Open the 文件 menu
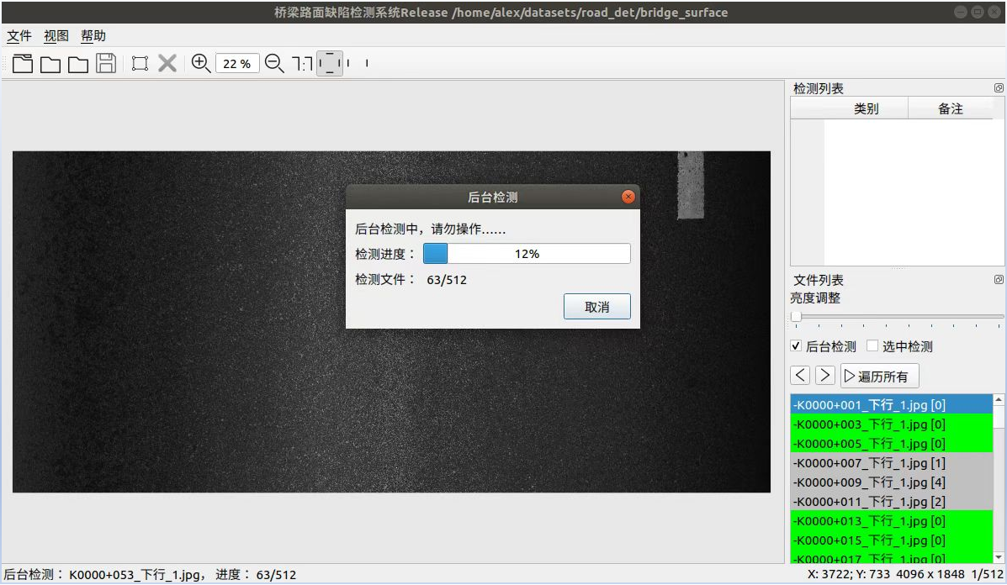Viewport: 1007px width, 585px height. (x=19, y=36)
